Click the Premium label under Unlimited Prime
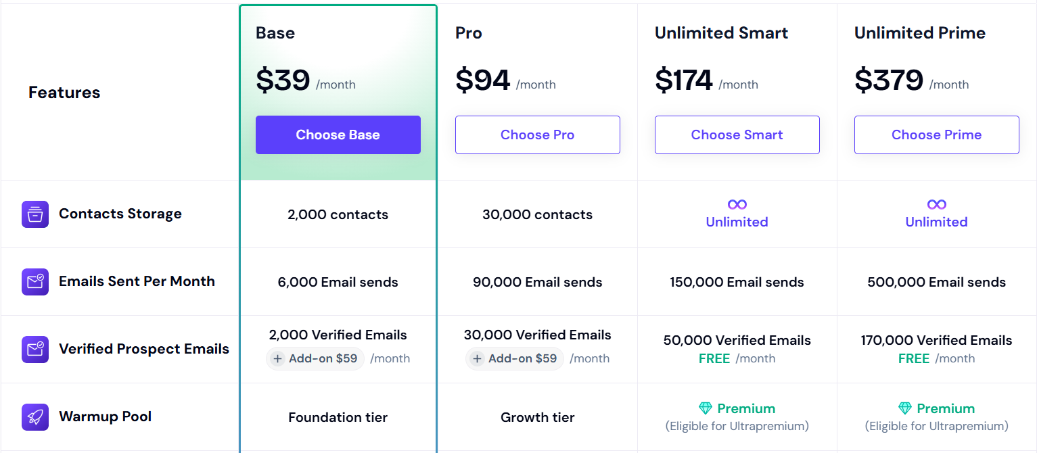This screenshot has width=1037, height=453. pyautogui.click(x=946, y=408)
